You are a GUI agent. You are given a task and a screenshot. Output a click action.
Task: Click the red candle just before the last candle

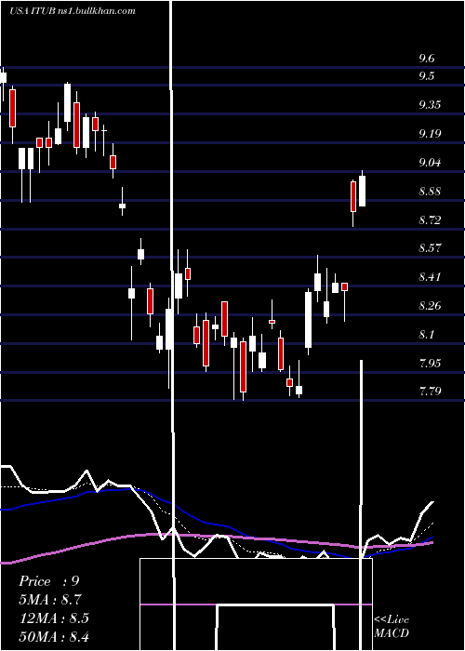[x=353, y=196]
